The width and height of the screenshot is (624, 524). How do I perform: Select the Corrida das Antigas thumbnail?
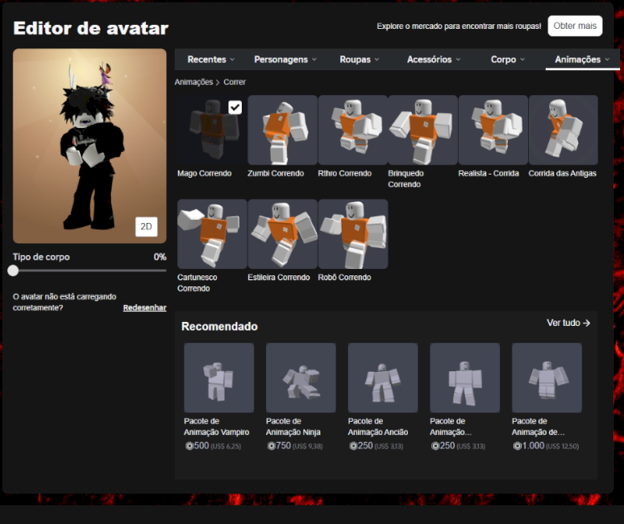click(563, 129)
